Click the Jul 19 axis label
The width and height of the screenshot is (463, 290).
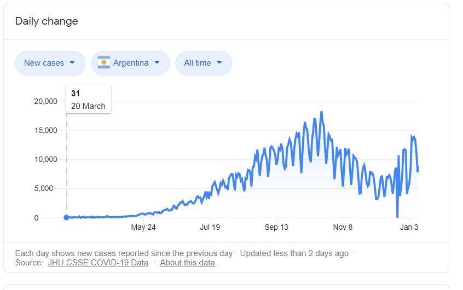pos(210,227)
